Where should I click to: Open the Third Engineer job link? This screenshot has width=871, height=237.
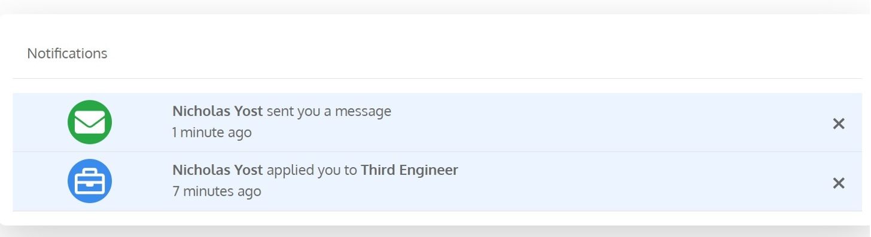[x=410, y=170]
